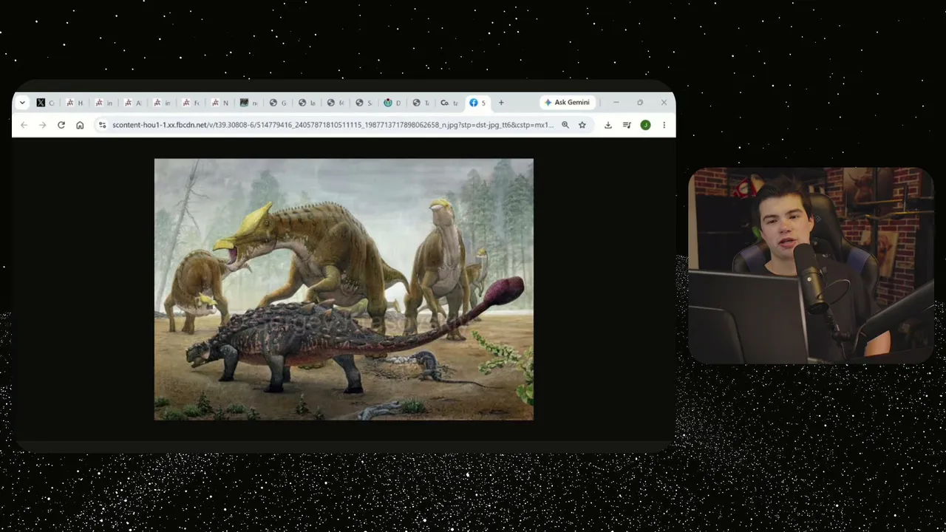Open a new browser tab
Image resolution: width=946 pixels, height=532 pixels.
pyautogui.click(x=501, y=103)
